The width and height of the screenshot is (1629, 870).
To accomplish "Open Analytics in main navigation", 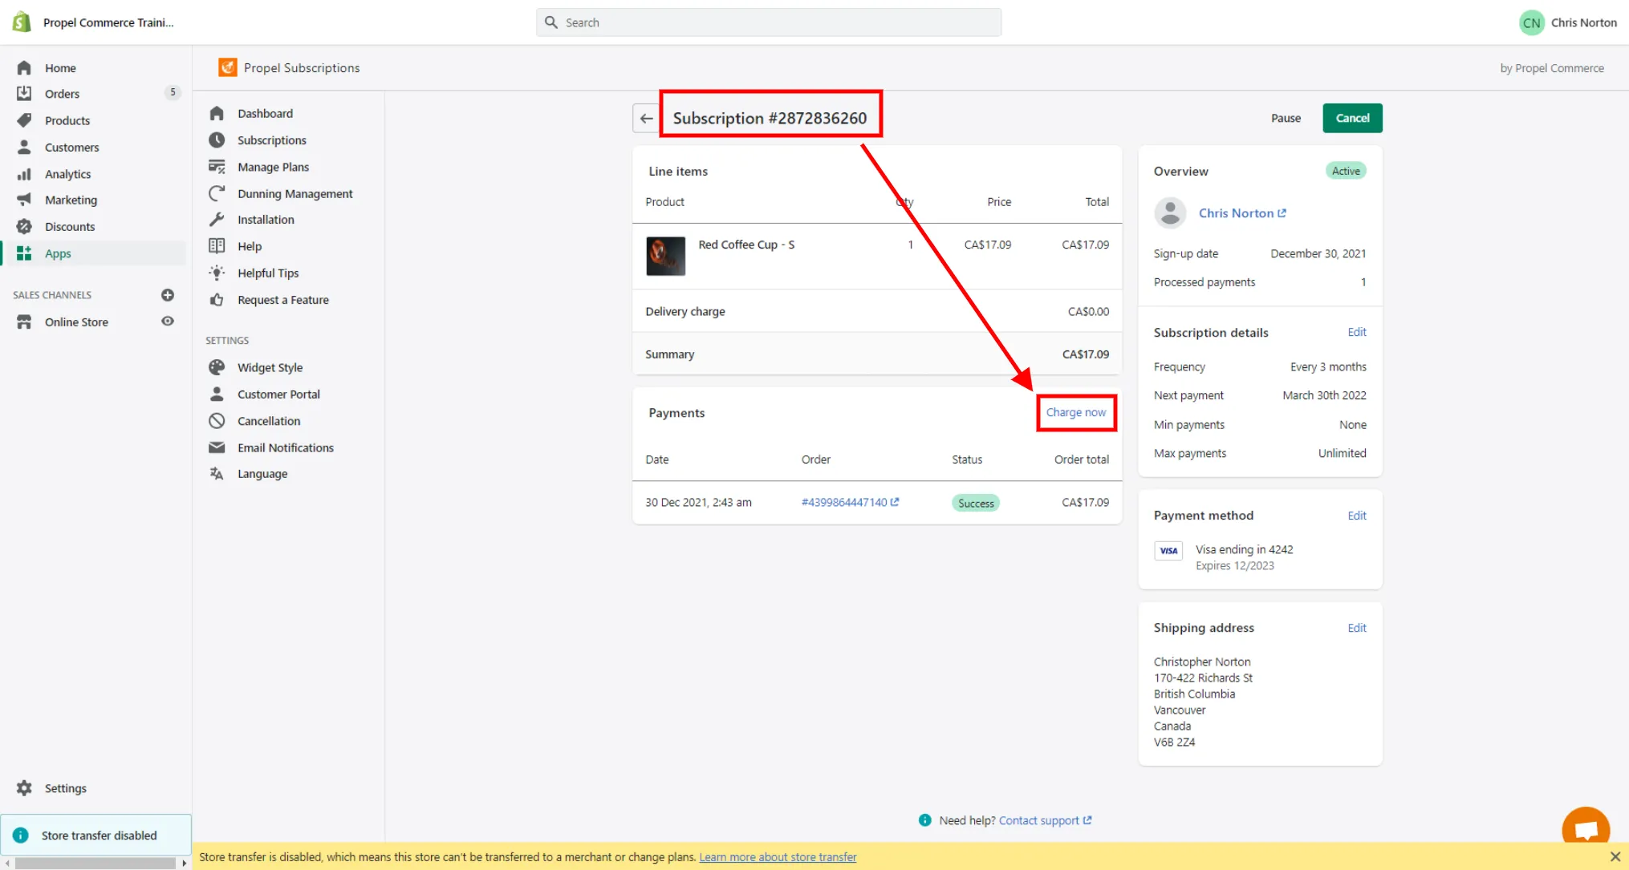I will [68, 174].
